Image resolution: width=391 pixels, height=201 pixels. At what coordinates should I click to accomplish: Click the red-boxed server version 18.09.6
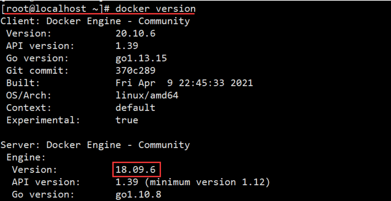[x=136, y=170]
